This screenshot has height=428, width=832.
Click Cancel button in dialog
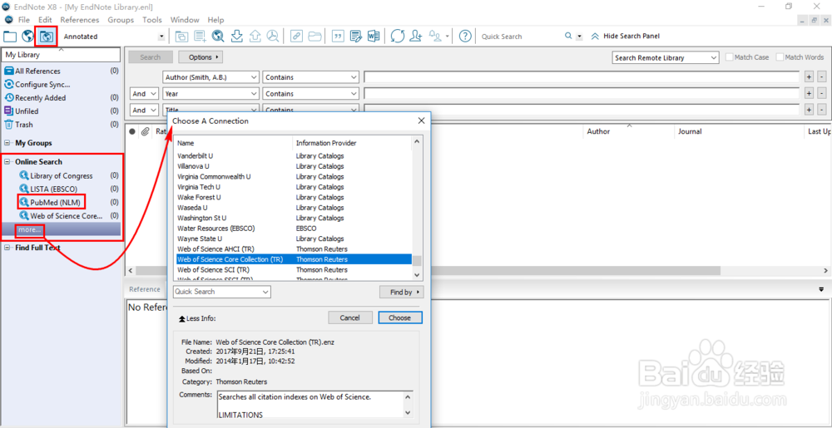[x=350, y=317]
